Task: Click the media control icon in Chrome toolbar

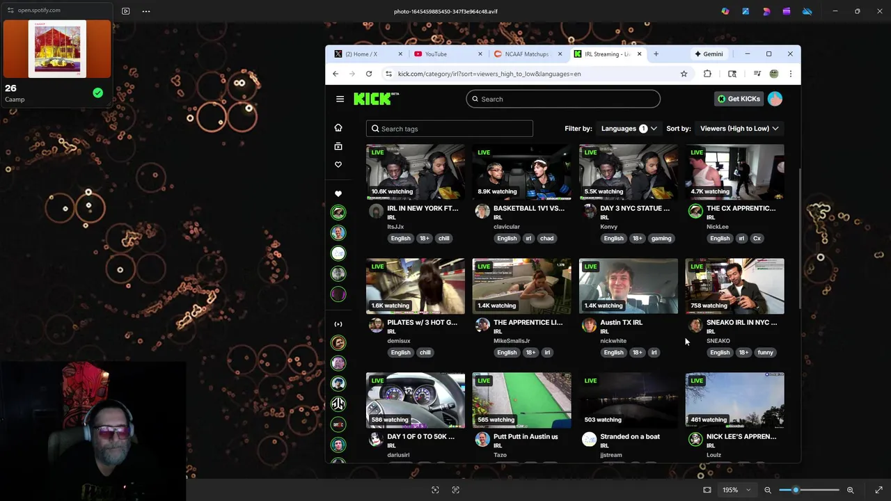Action: (x=757, y=74)
